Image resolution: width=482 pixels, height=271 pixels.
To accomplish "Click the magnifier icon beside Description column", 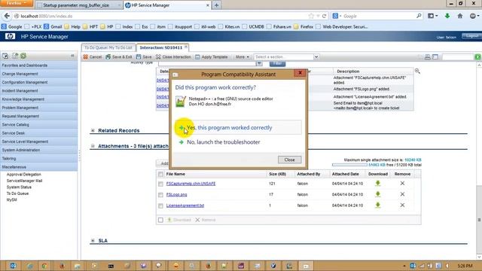I will (417, 71).
